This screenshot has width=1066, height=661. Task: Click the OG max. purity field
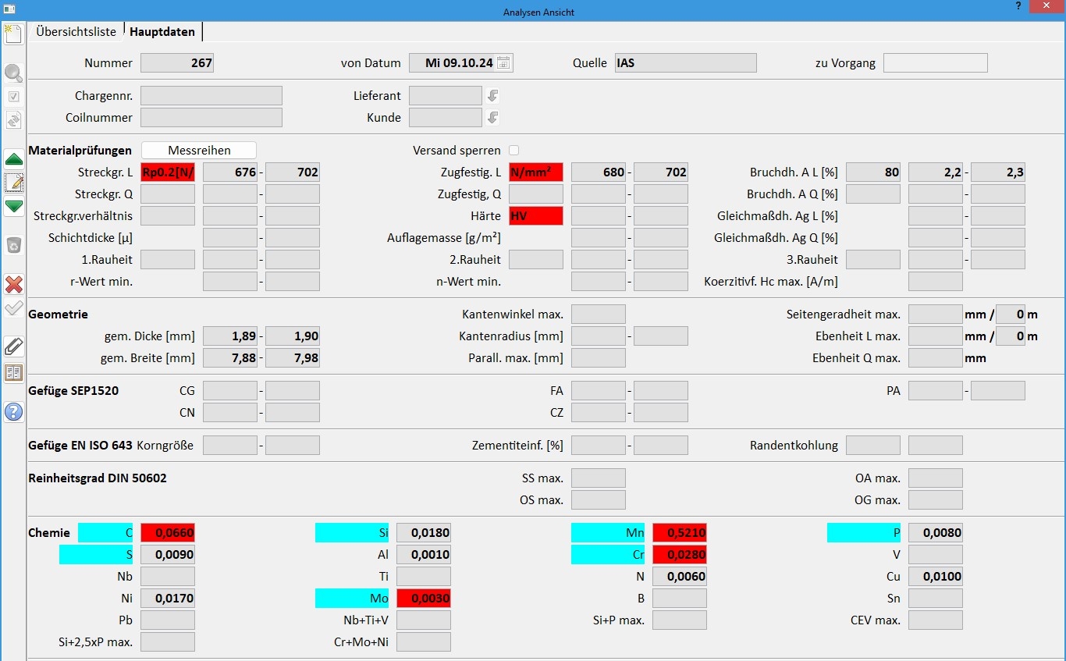click(936, 500)
